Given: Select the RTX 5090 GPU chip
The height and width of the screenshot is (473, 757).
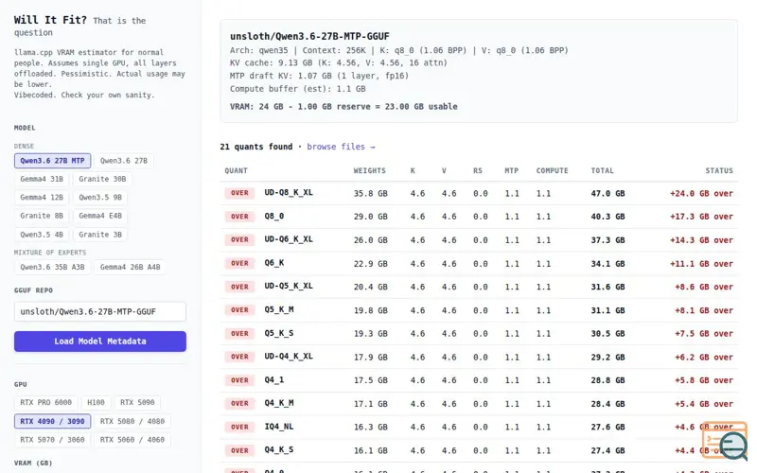Looking at the screenshot, I should [x=137, y=403].
